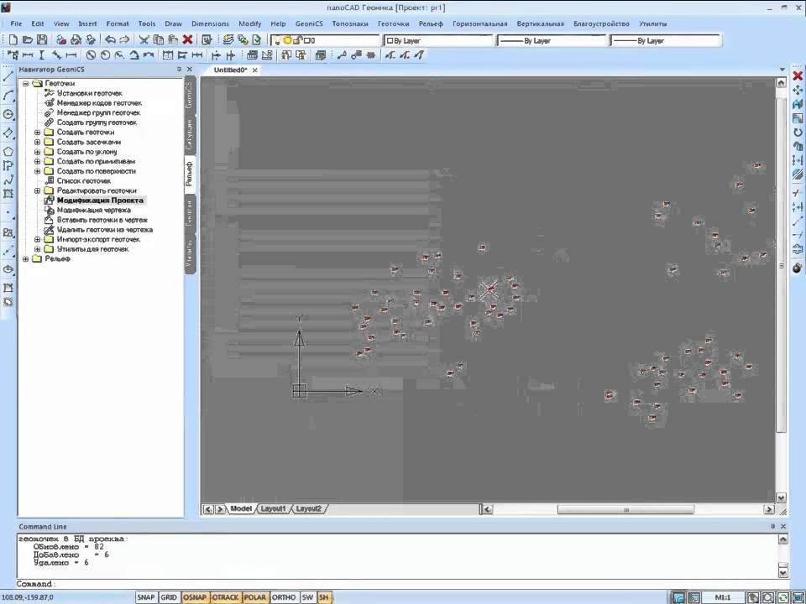Switch to the Рельеф vertical side tab

[189, 173]
